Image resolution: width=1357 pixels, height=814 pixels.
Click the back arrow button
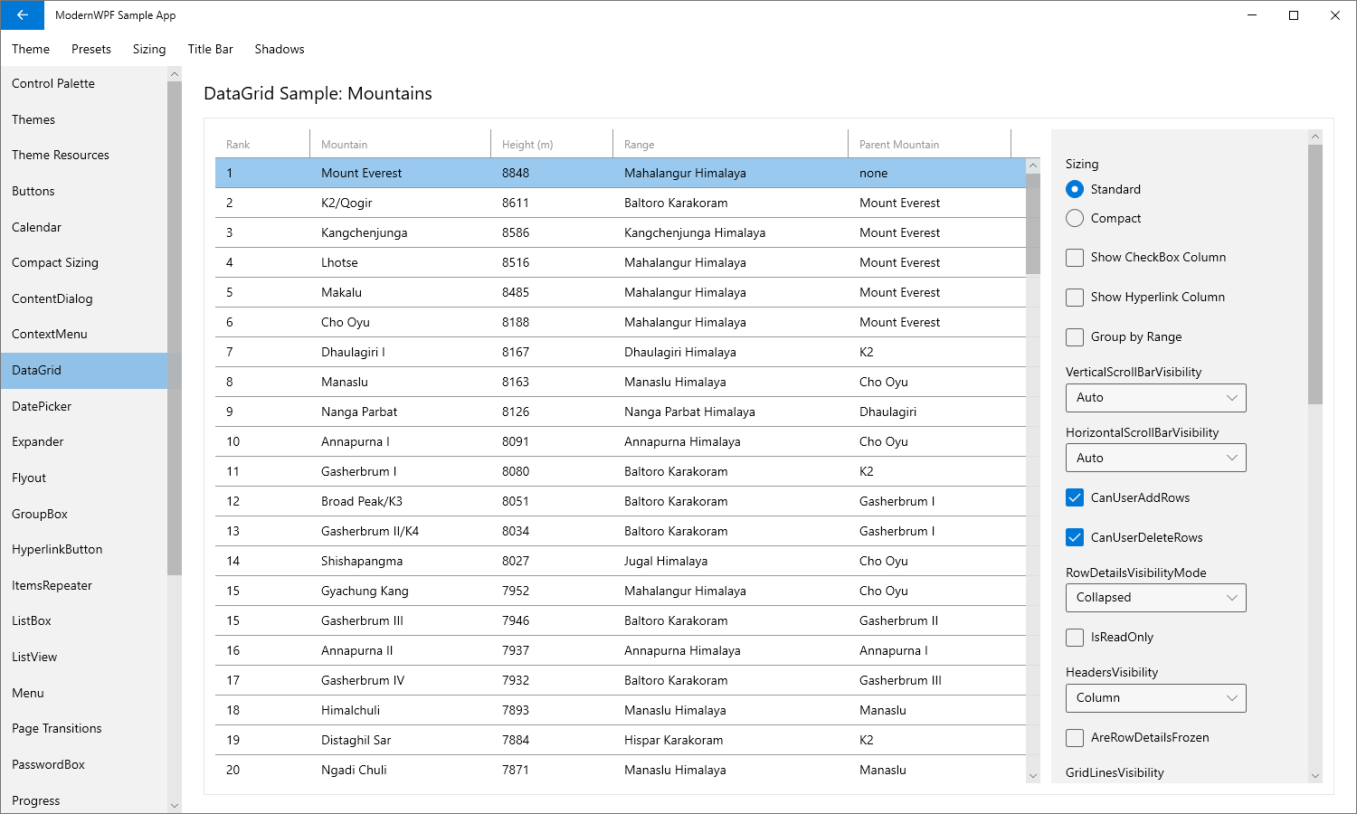coord(22,15)
